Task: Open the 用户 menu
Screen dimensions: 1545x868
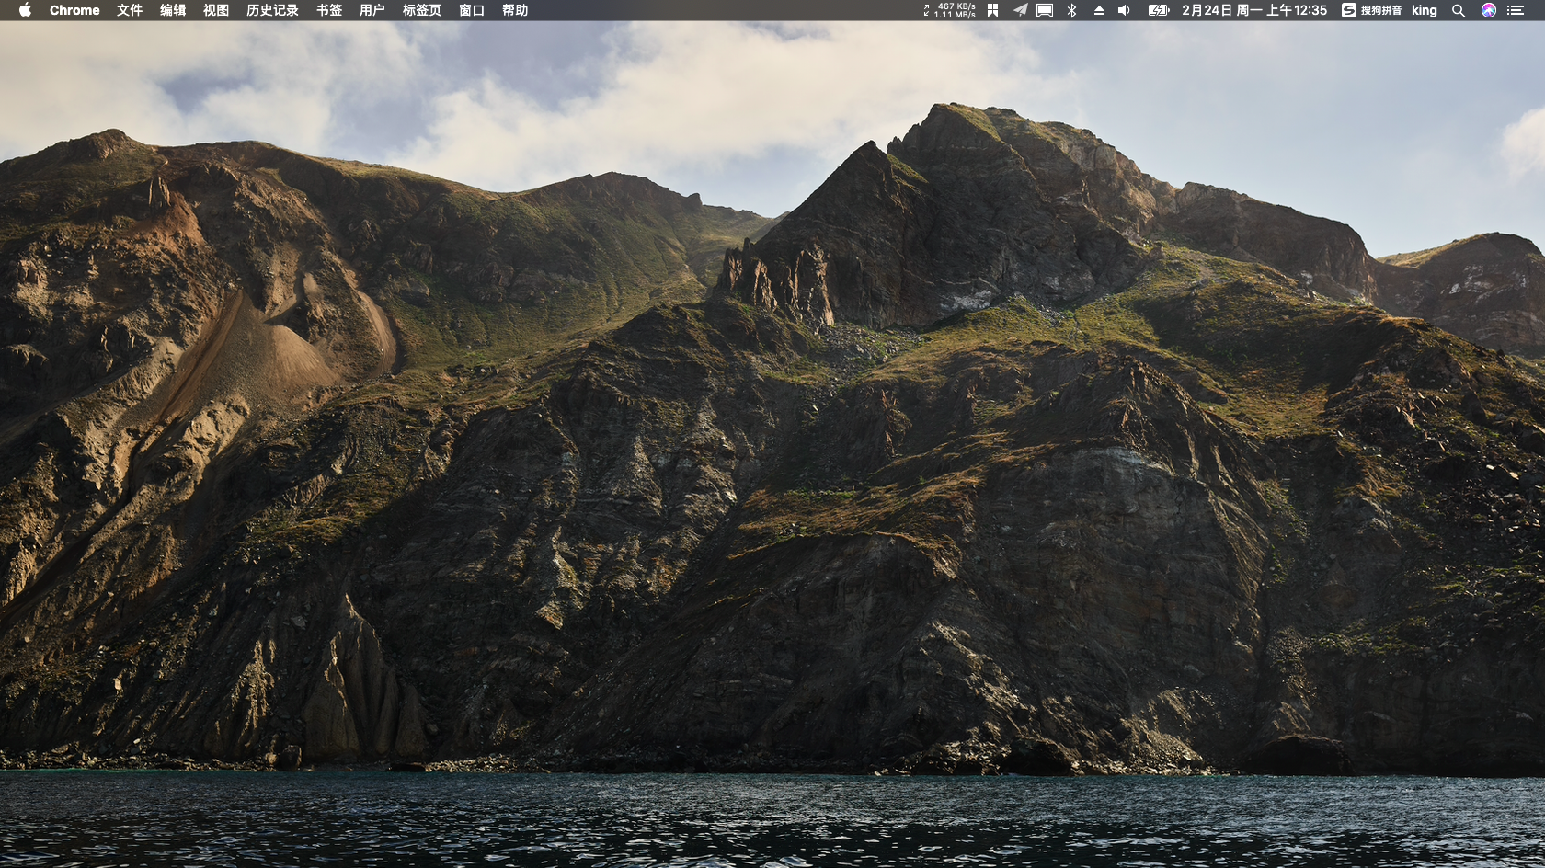Action: [x=372, y=10]
